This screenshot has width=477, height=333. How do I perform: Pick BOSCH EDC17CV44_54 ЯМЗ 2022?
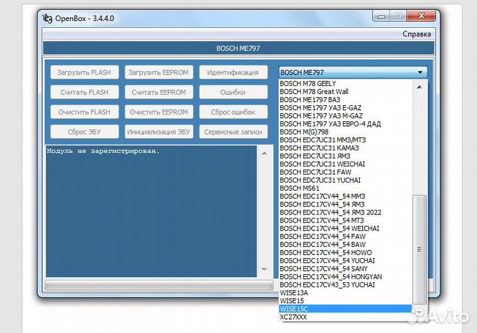point(345,213)
